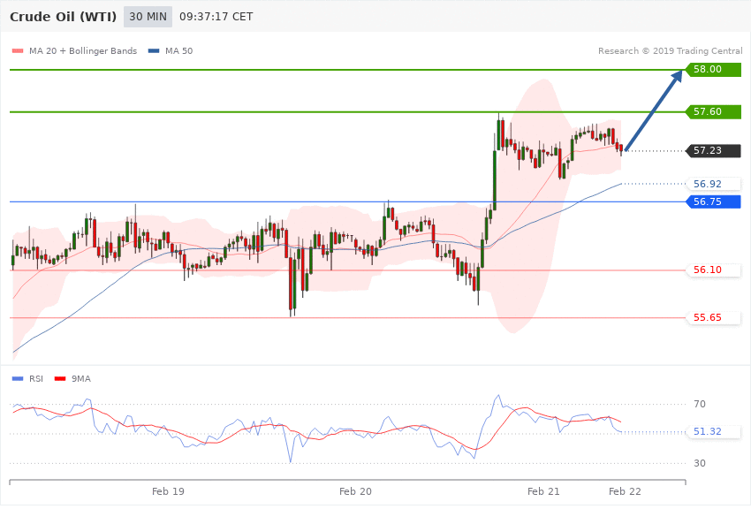Click the MA 50 legend label
Image resolution: width=751 pixels, height=509 pixels.
coord(178,50)
